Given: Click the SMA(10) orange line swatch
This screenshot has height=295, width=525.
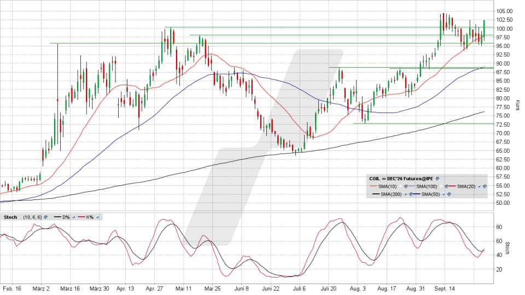Looking at the screenshot, I should tap(374, 186).
